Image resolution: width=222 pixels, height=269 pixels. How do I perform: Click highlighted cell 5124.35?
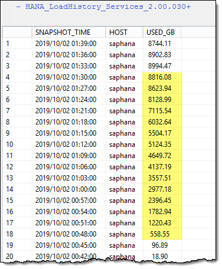pos(162,145)
